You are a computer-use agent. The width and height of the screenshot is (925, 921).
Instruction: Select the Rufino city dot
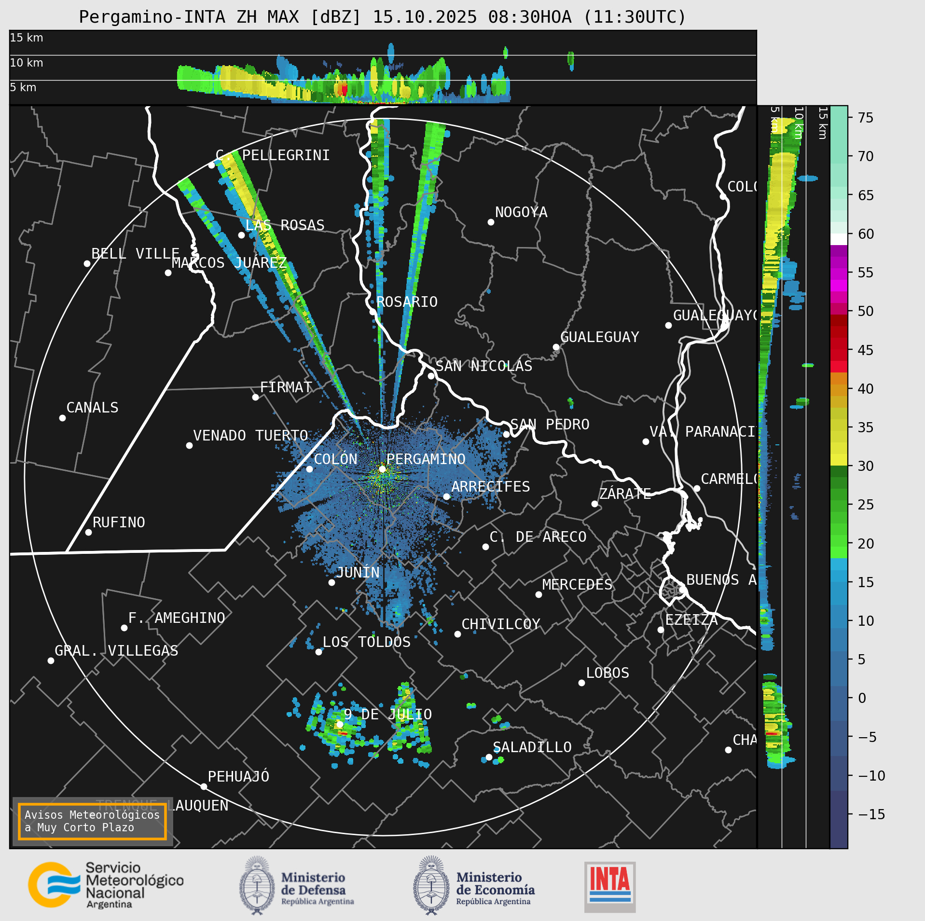88,532
